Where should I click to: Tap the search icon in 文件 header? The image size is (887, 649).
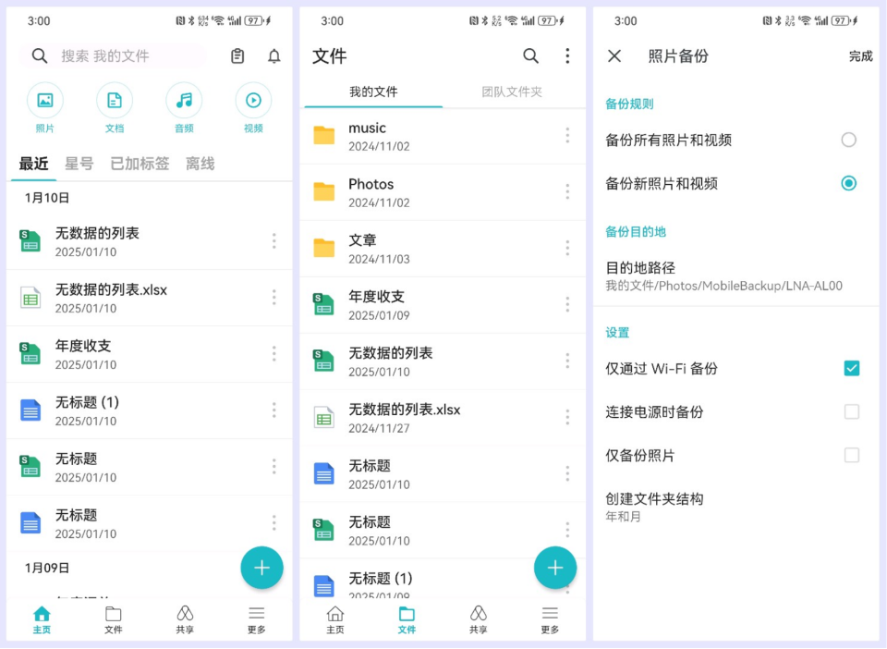[530, 56]
